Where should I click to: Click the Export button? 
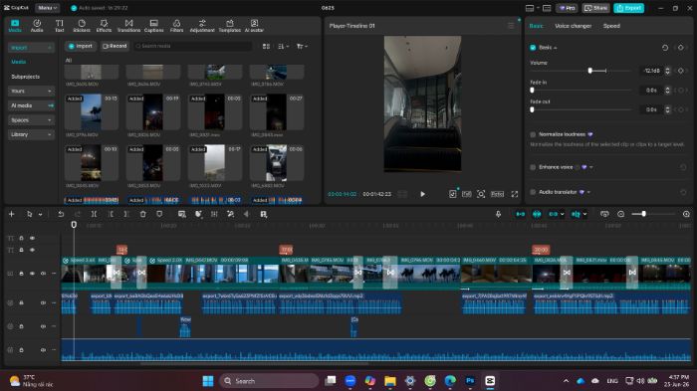(x=628, y=8)
